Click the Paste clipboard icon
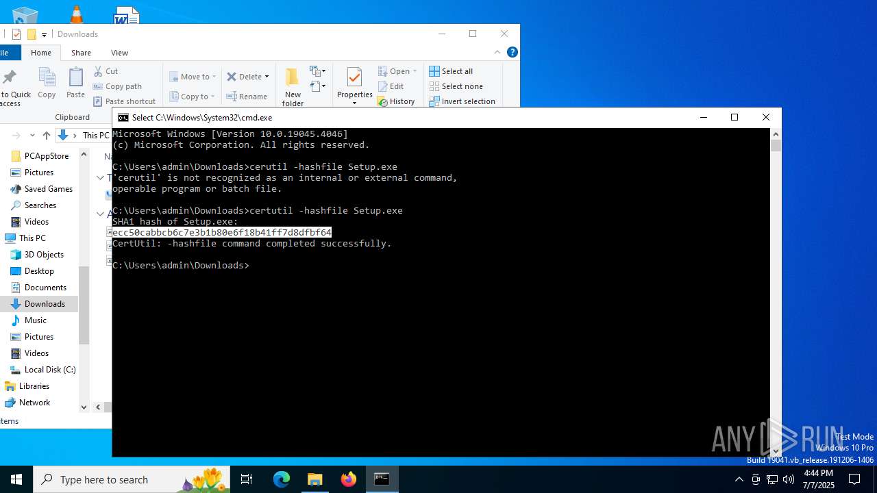 (75, 83)
